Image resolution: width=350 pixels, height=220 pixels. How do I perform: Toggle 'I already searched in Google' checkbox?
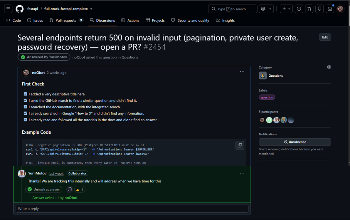26,113
